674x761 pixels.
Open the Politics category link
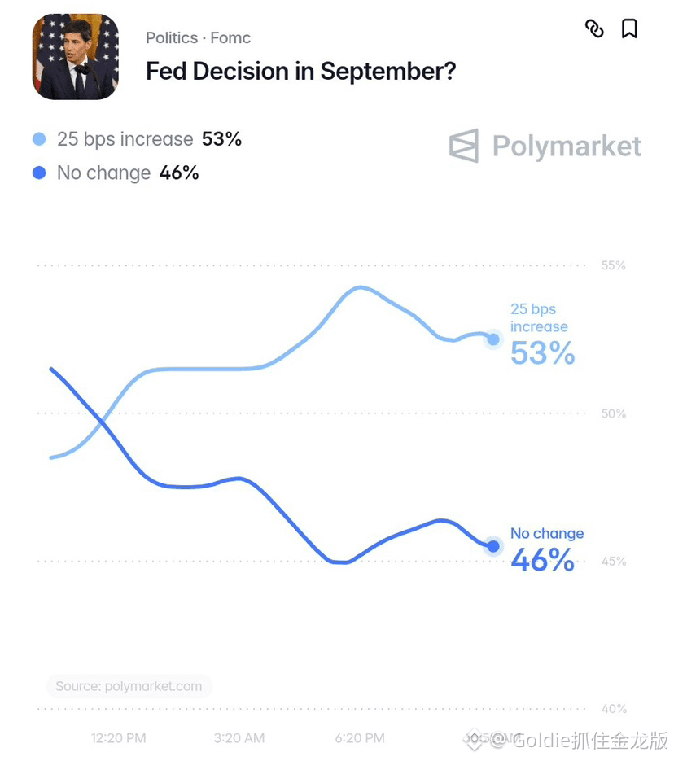(x=172, y=38)
